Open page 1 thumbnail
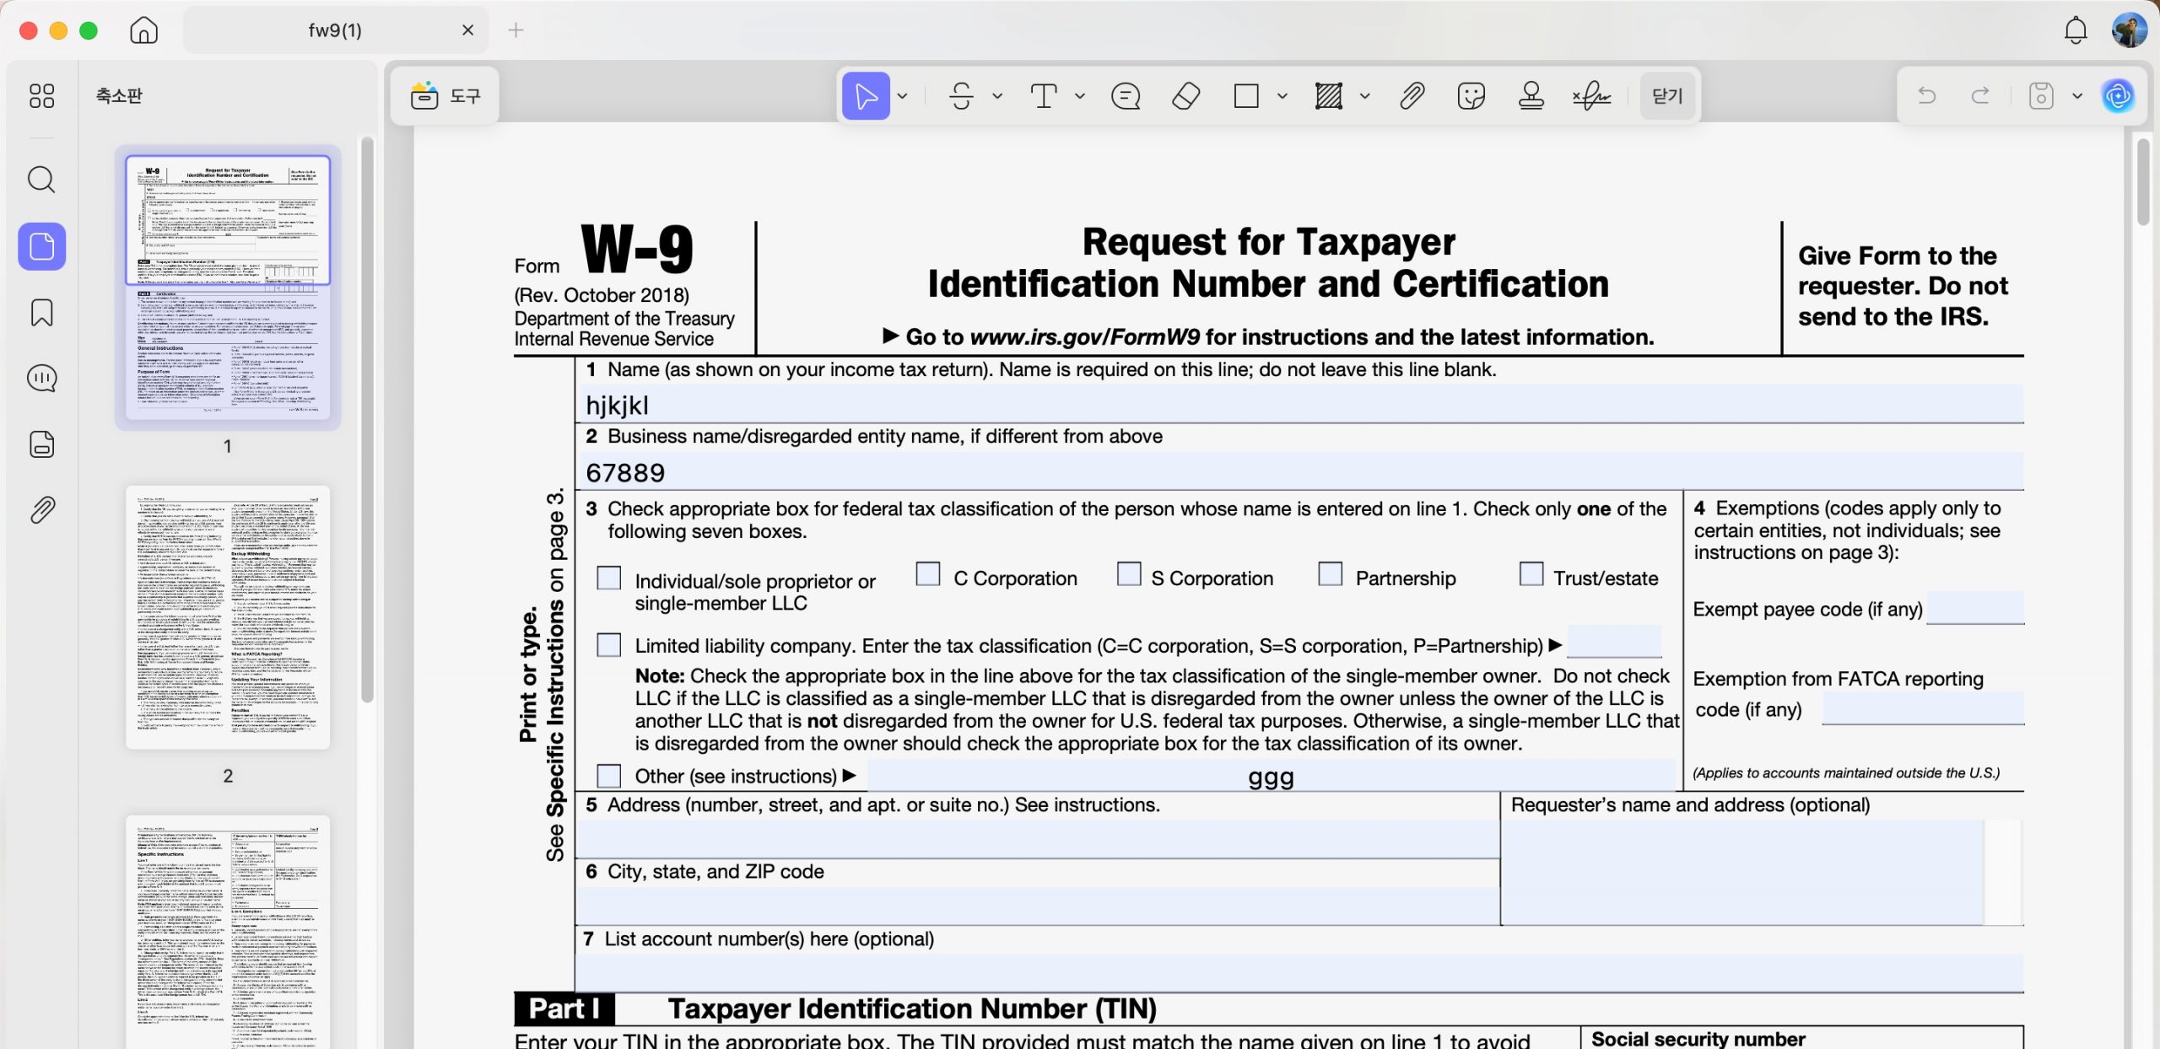Screen dimensions: 2160x1049 228,288
